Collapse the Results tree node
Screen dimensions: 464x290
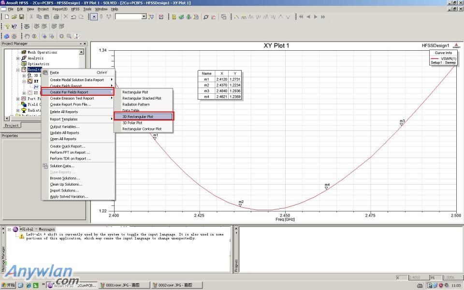[x=18, y=70]
